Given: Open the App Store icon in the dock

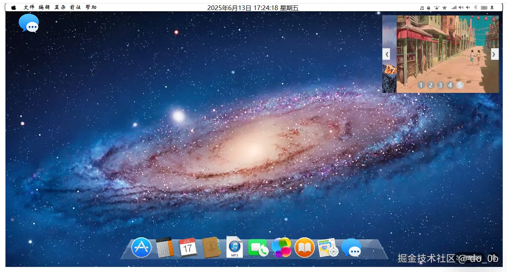Looking at the screenshot, I should coord(141,248).
